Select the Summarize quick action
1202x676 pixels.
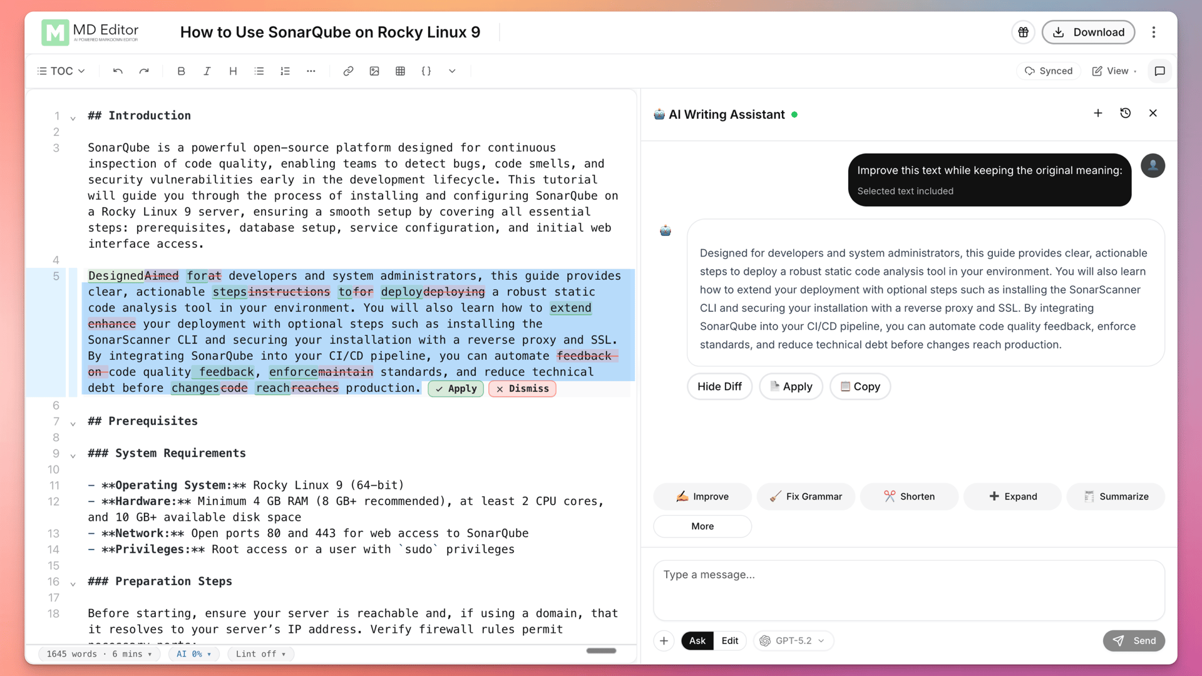click(x=1116, y=496)
